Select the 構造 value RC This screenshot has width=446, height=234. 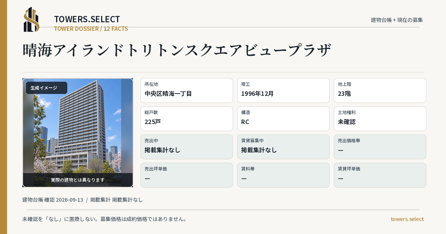pyautogui.click(x=245, y=122)
